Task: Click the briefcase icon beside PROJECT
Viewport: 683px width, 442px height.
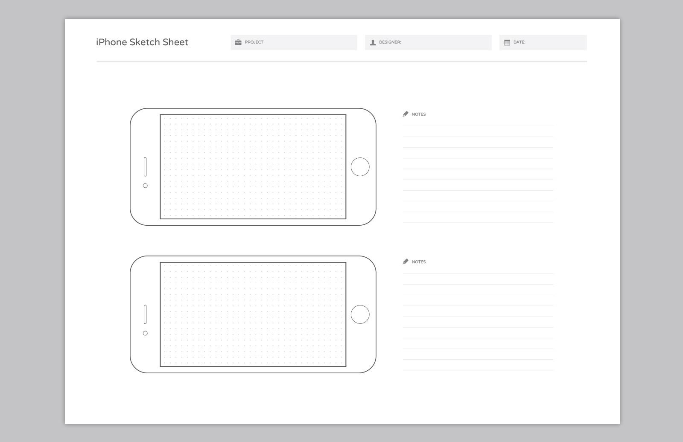Action: (238, 42)
